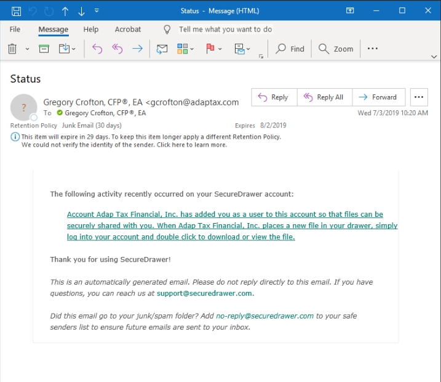441x382 pixels.
Task: Collapse the ribbon with chevron
Action: (x=434, y=57)
